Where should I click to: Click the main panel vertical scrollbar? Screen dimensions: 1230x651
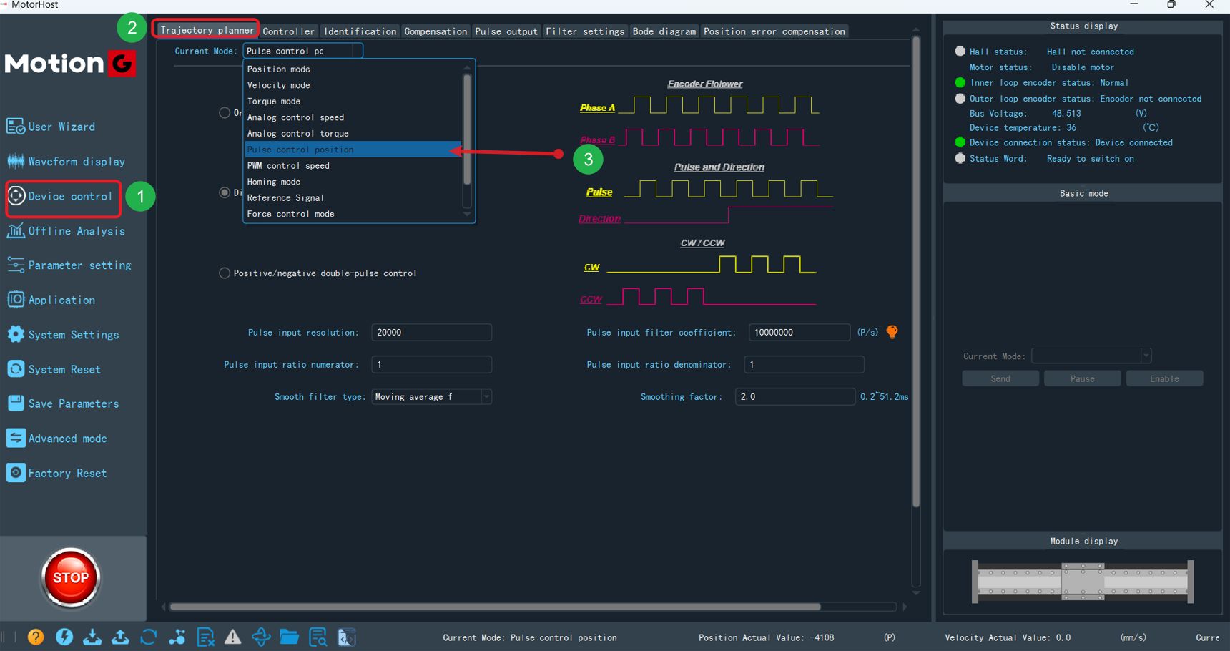[x=916, y=272]
